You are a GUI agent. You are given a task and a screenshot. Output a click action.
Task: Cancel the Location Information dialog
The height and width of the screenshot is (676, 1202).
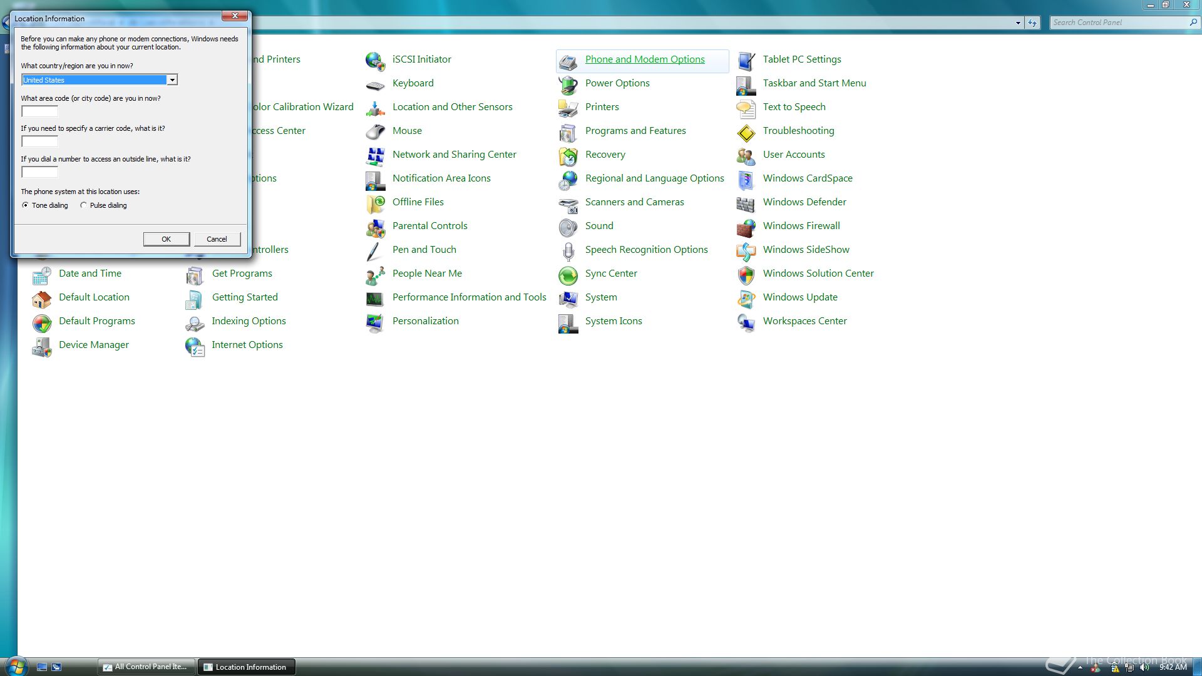(217, 239)
